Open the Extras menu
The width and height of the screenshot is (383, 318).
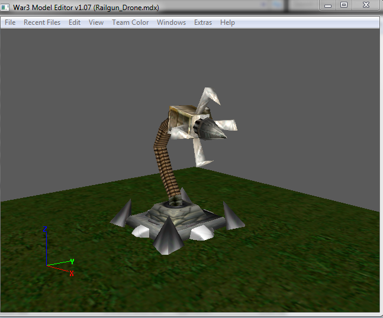[x=203, y=22]
